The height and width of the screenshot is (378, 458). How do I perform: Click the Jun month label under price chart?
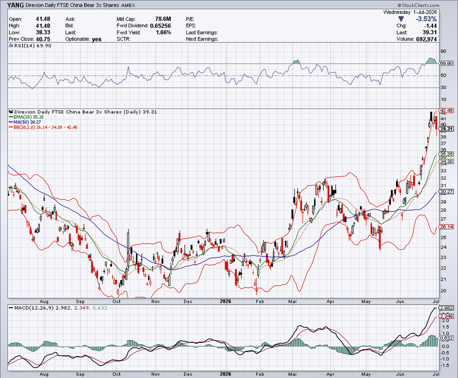[x=400, y=301]
